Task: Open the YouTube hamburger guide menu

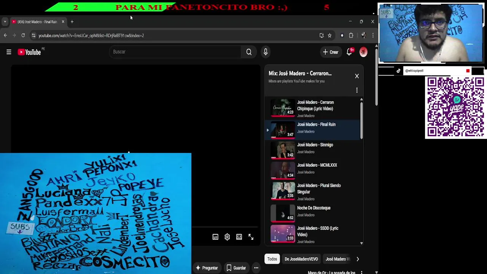Action: tap(9, 52)
